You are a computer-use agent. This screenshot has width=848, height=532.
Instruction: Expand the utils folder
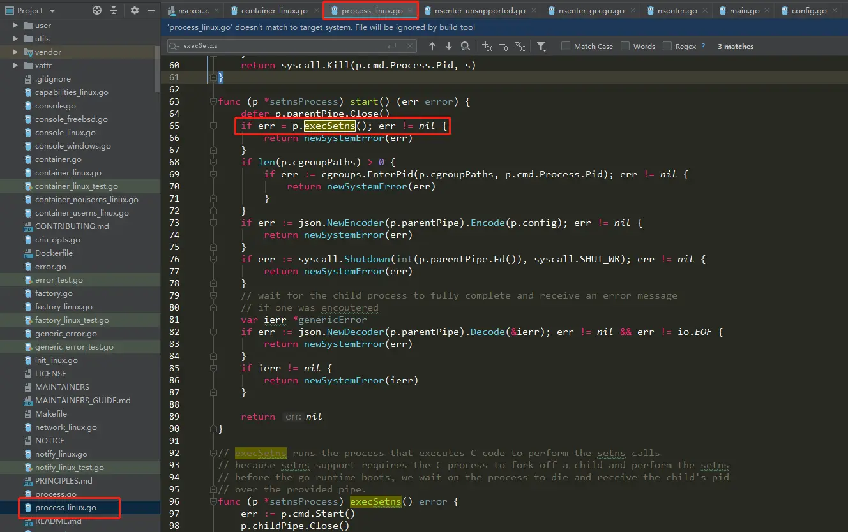(x=15, y=39)
